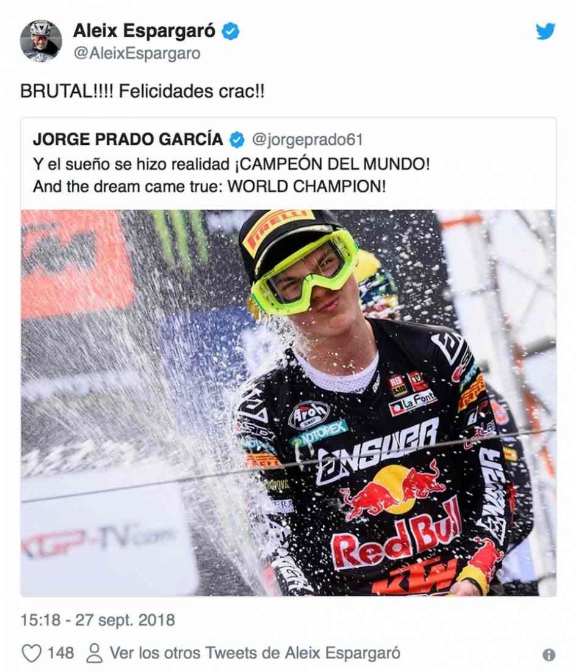Click the person icon before Ver los otros Tweets
The height and width of the screenshot is (672, 576).
94,654
